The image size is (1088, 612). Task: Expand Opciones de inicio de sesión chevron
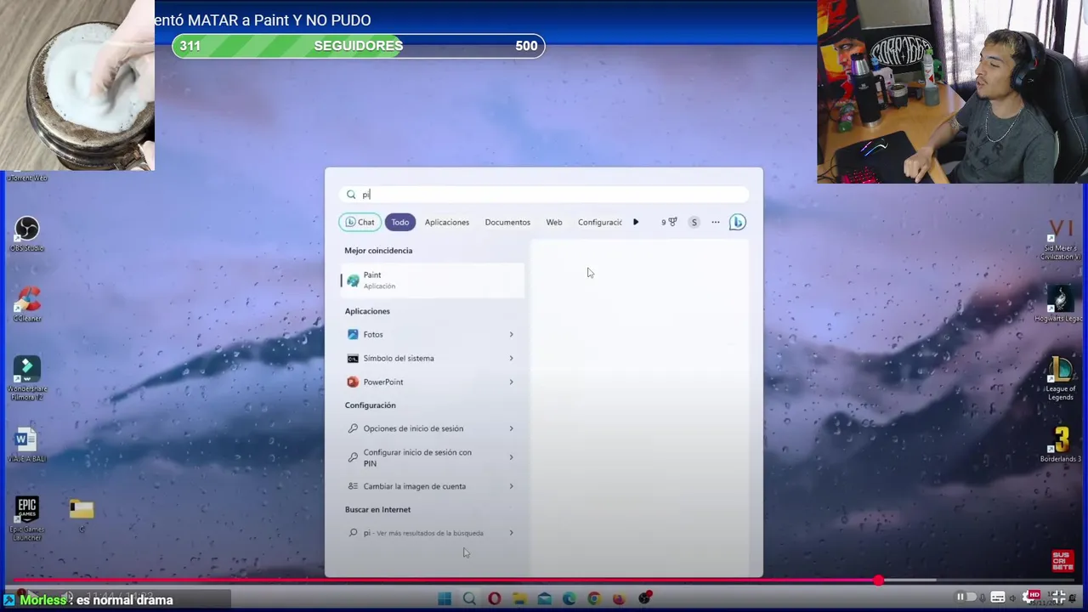[x=511, y=428]
